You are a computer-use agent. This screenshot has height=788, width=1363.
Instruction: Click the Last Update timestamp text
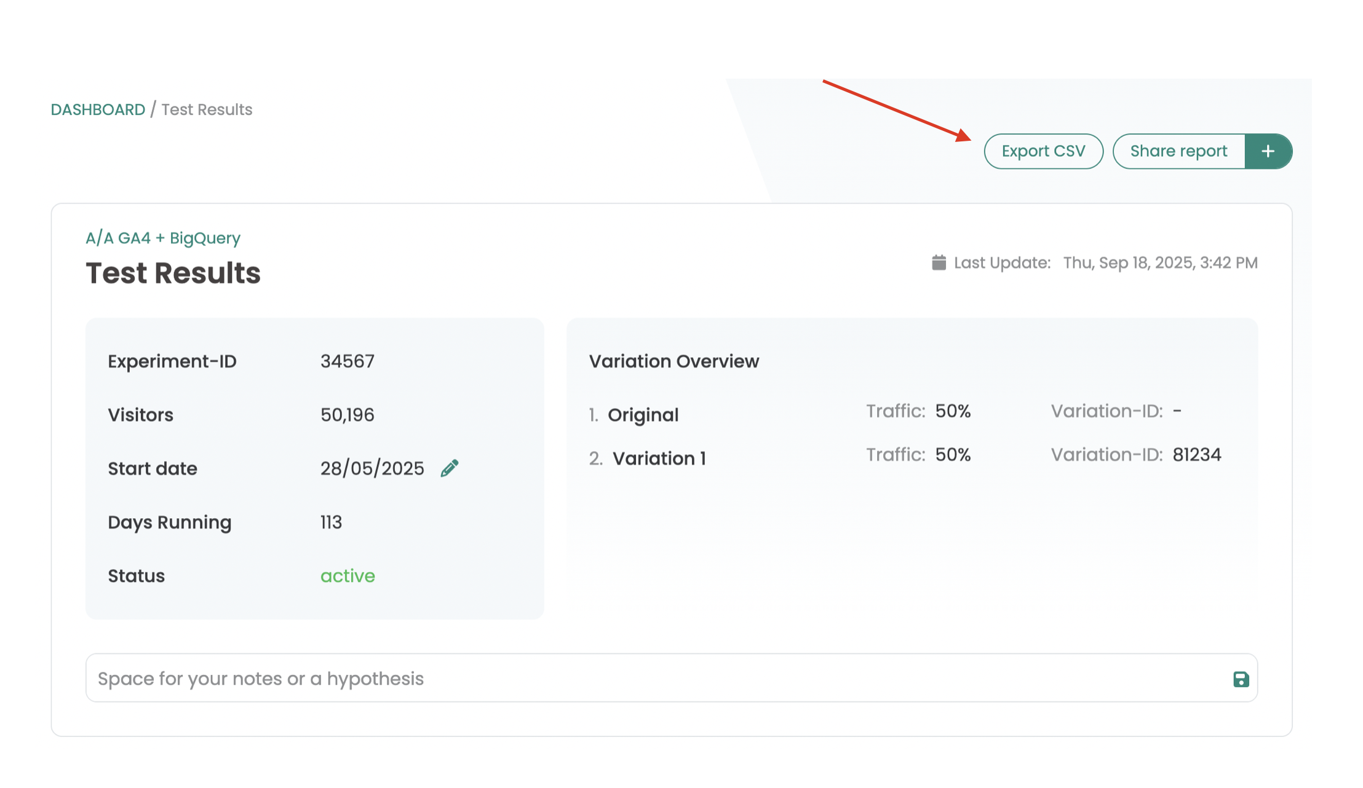[x=1160, y=263]
